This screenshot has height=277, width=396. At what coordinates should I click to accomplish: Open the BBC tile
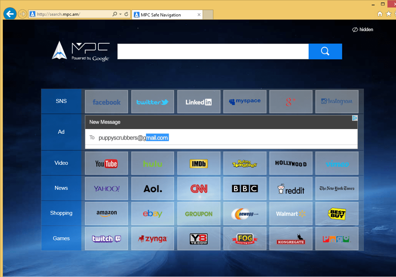coord(245,188)
